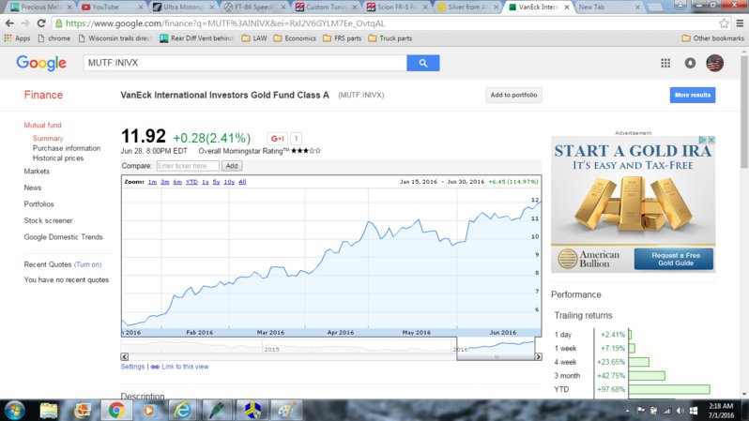The height and width of the screenshot is (421, 749).
Task: Click the AdChoices icon on ad
Action: tap(703, 140)
